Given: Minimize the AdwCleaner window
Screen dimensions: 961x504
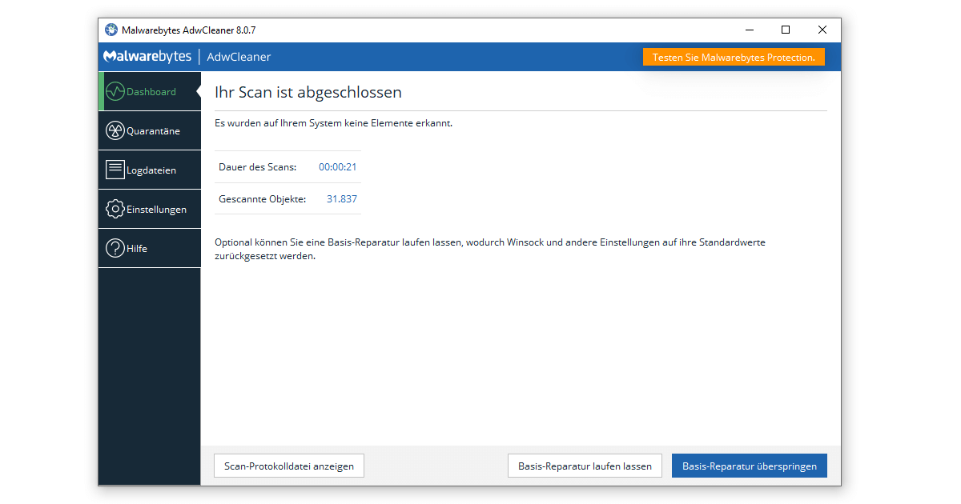Looking at the screenshot, I should (x=749, y=30).
